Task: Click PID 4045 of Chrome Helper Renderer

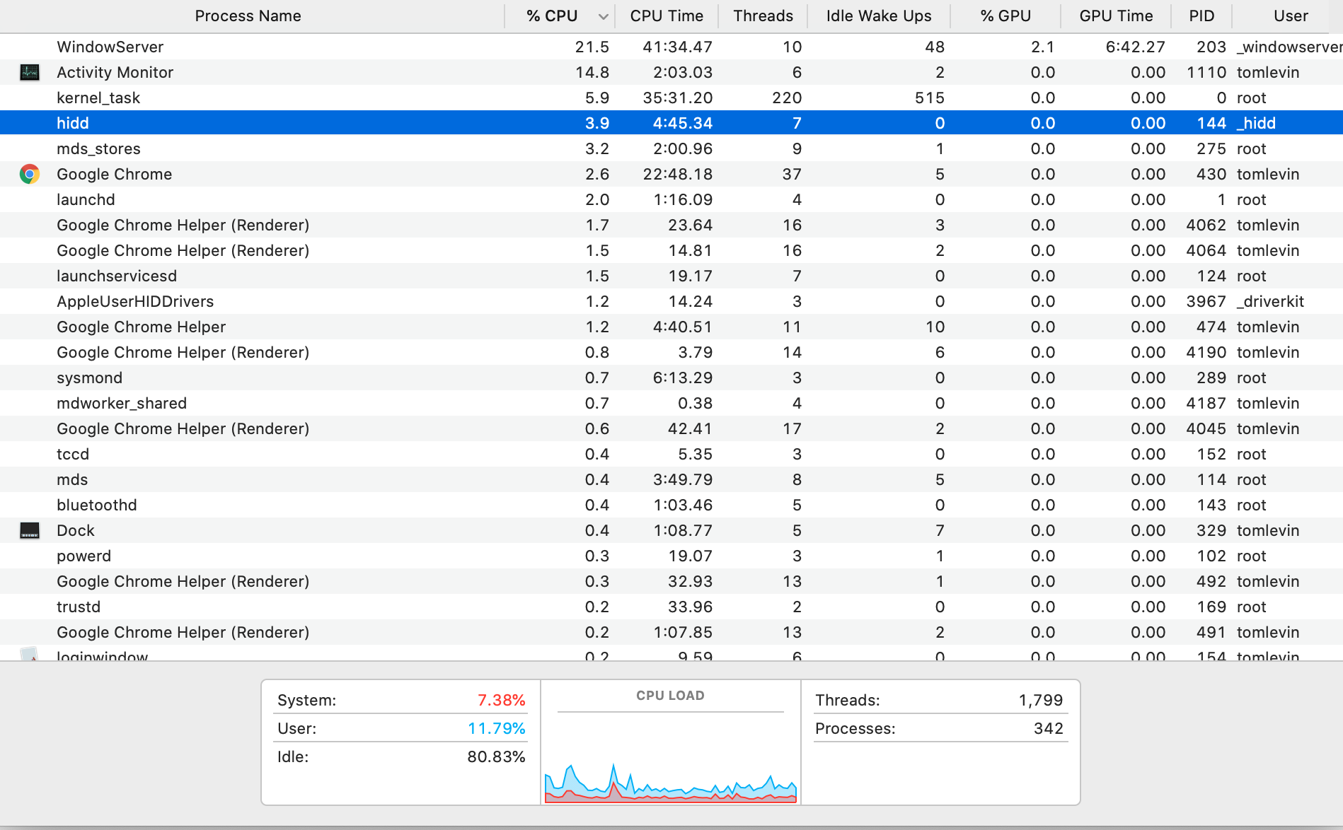Action: coord(1206,428)
